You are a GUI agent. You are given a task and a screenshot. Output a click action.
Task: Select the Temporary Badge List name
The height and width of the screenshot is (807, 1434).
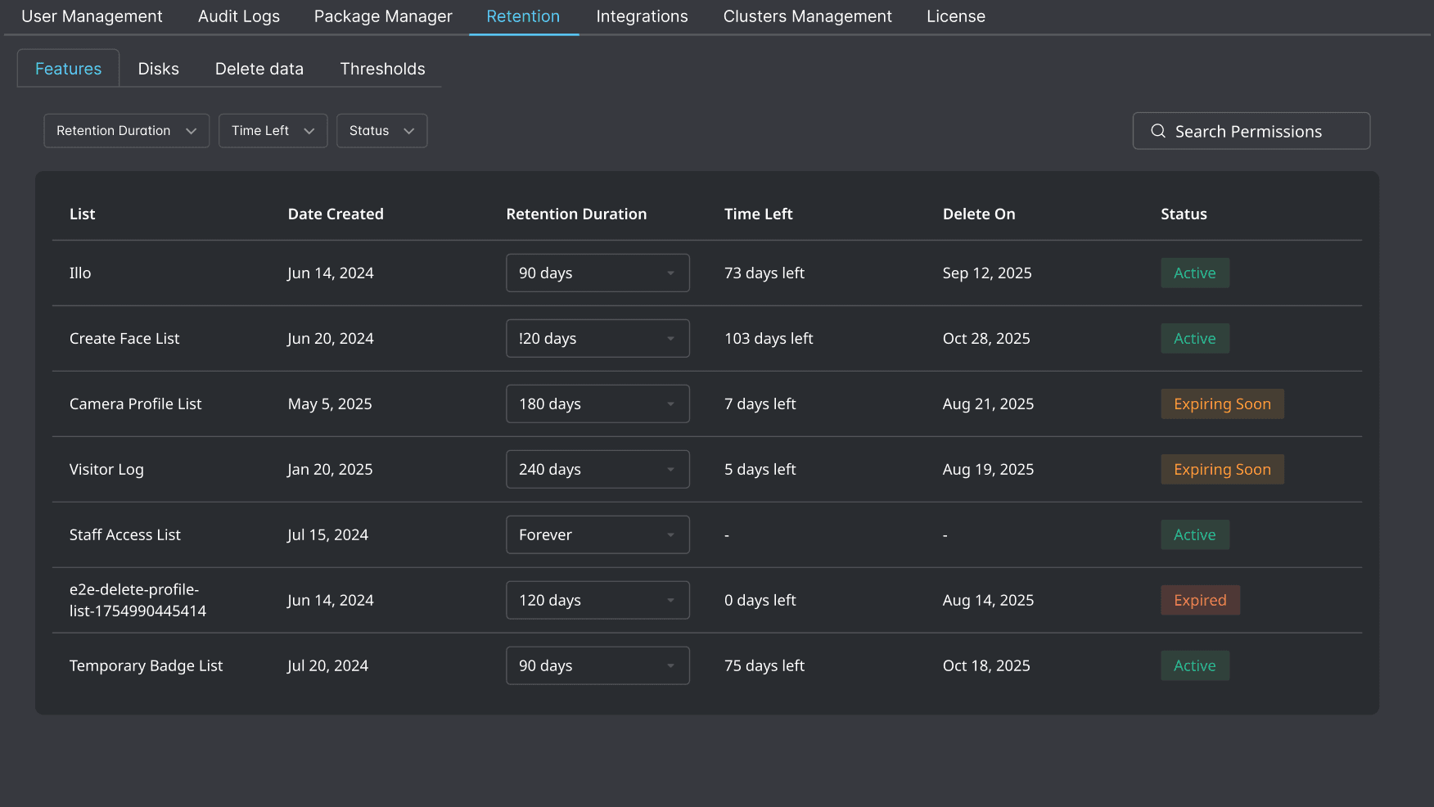pyautogui.click(x=146, y=665)
